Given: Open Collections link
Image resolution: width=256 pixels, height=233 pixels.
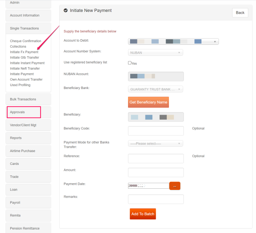Looking at the screenshot, I should 18,46.
